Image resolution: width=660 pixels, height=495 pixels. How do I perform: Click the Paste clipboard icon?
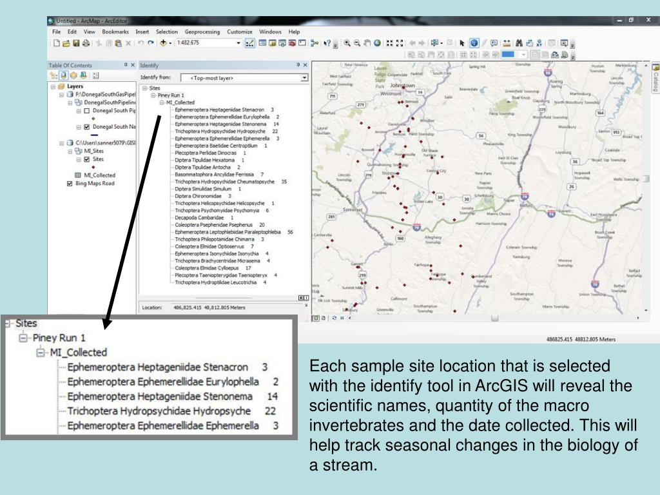coord(119,43)
